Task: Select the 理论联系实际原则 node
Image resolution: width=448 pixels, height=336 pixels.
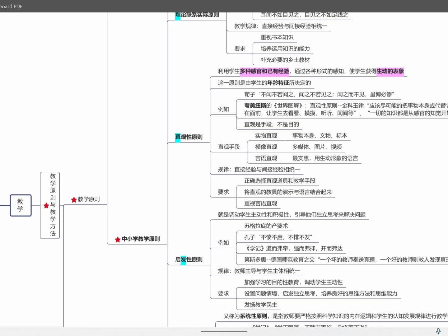Action: coord(197,15)
